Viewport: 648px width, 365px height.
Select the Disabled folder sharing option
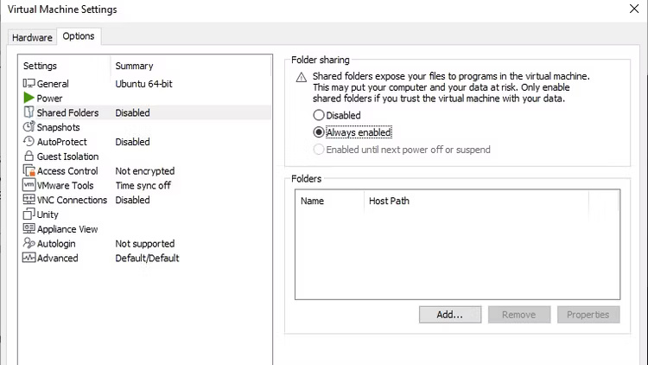(x=319, y=115)
